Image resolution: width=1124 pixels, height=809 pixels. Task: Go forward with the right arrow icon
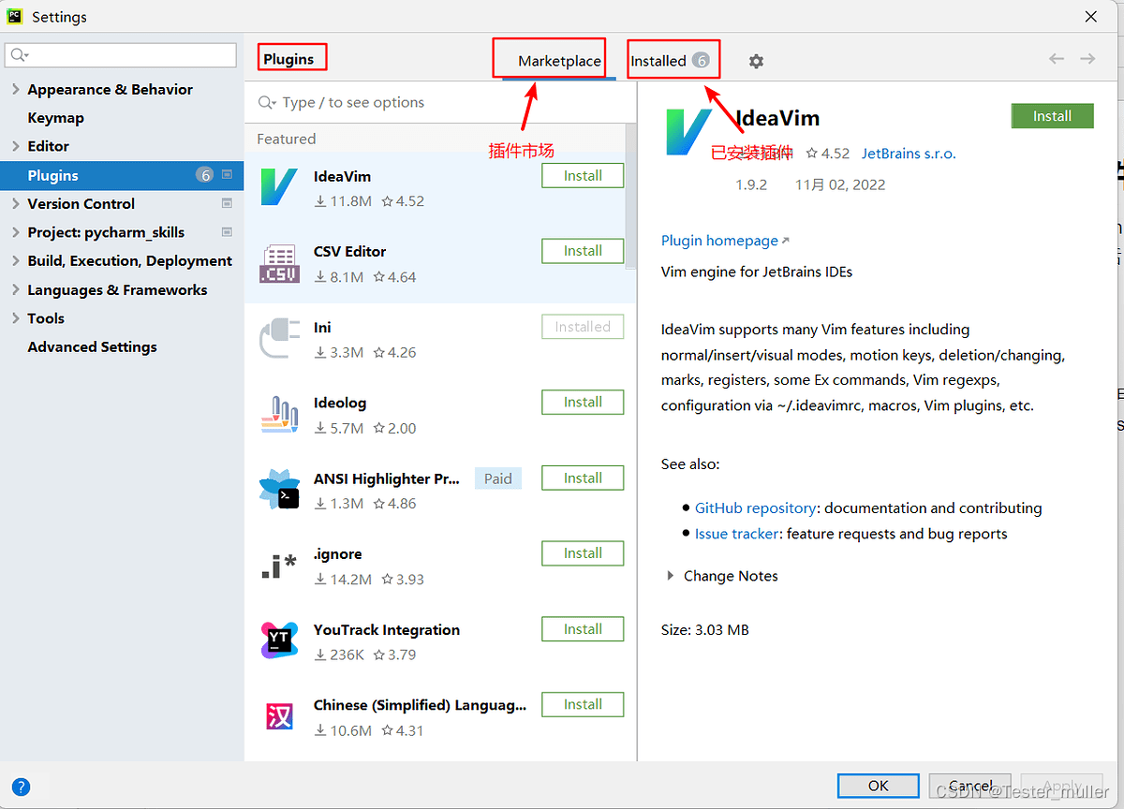tap(1087, 59)
